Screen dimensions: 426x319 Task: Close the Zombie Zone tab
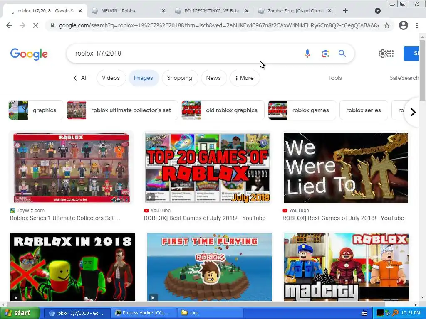(329, 11)
